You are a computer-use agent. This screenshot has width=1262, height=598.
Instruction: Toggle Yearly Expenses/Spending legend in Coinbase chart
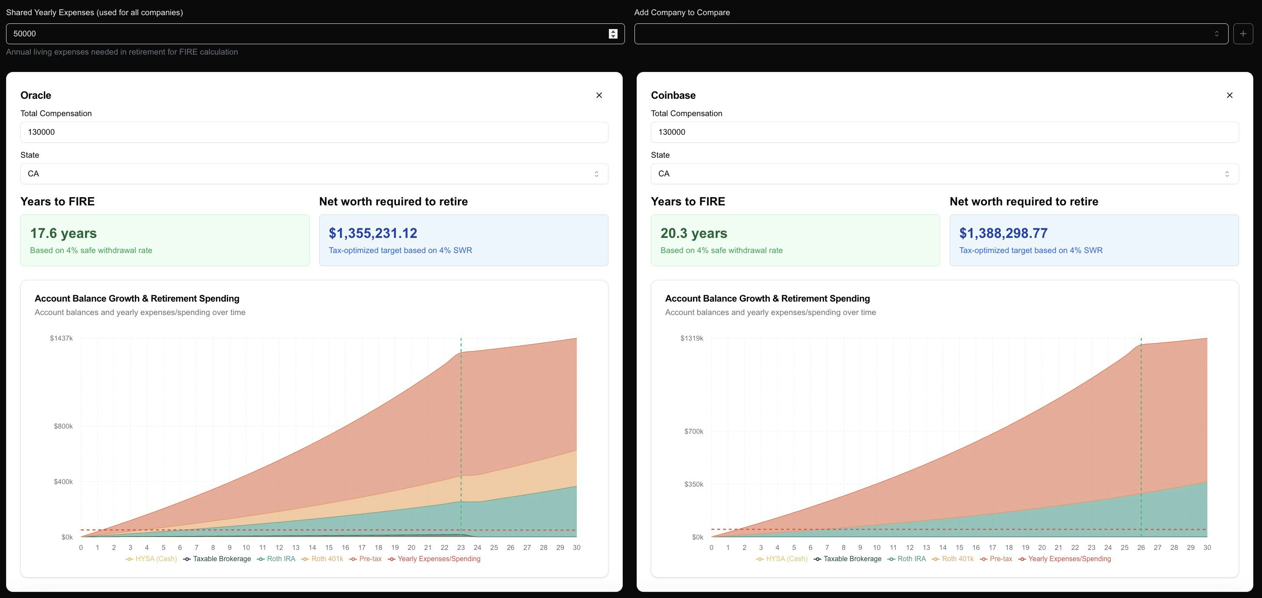pos(1064,559)
